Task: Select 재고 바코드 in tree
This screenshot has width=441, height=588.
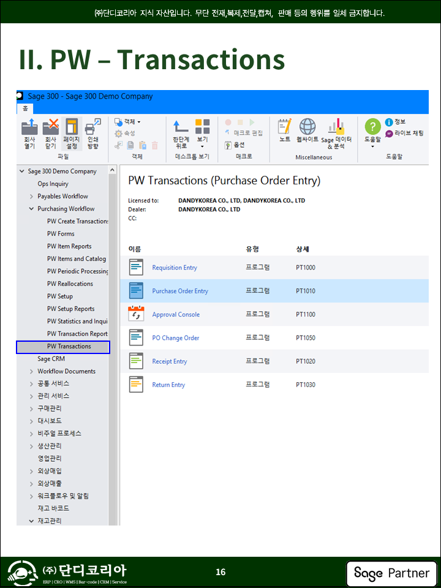Action: (x=53, y=508)
